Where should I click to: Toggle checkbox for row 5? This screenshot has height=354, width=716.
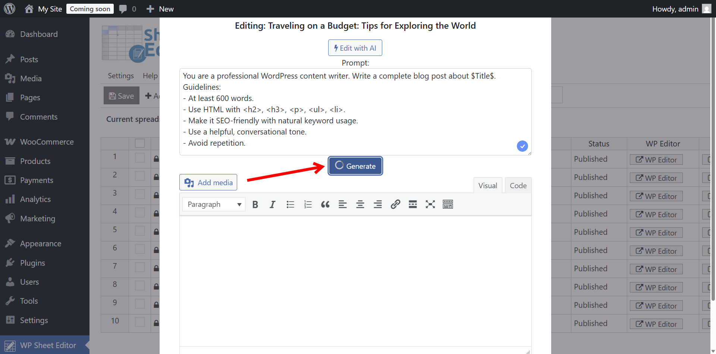coord(140,231)
